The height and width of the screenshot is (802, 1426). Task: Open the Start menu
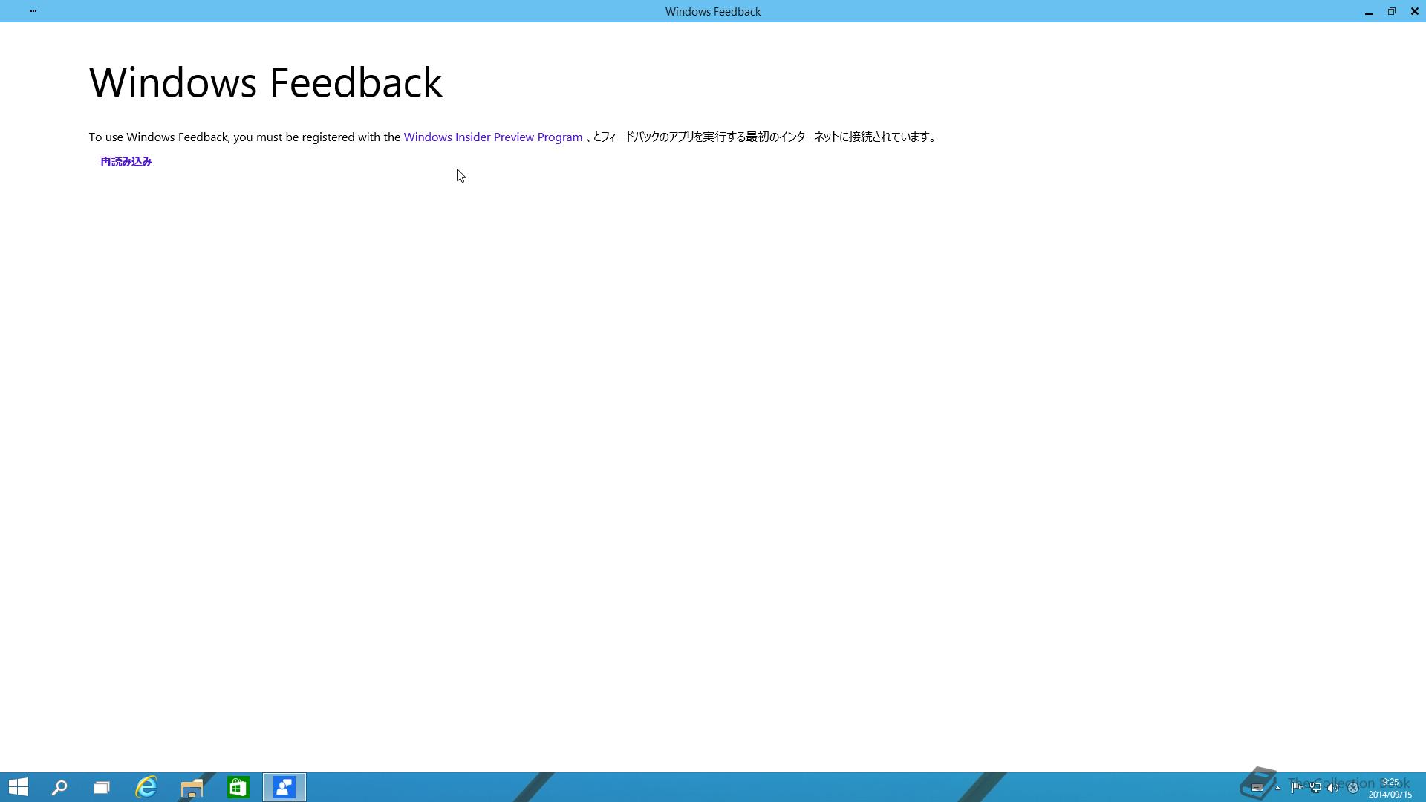click(19, 787)
